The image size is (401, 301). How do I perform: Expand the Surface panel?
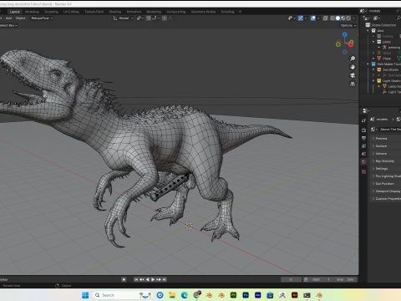pyautogui.click(x=385, y=146)
